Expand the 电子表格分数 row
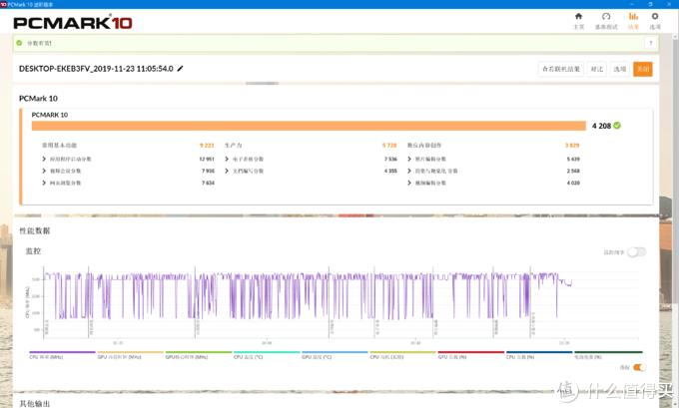This screenshot has width=679, height=408. pyautogui.click(x=227, y=159)
